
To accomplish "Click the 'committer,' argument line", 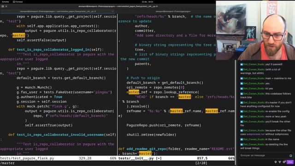I will (145, 31).
